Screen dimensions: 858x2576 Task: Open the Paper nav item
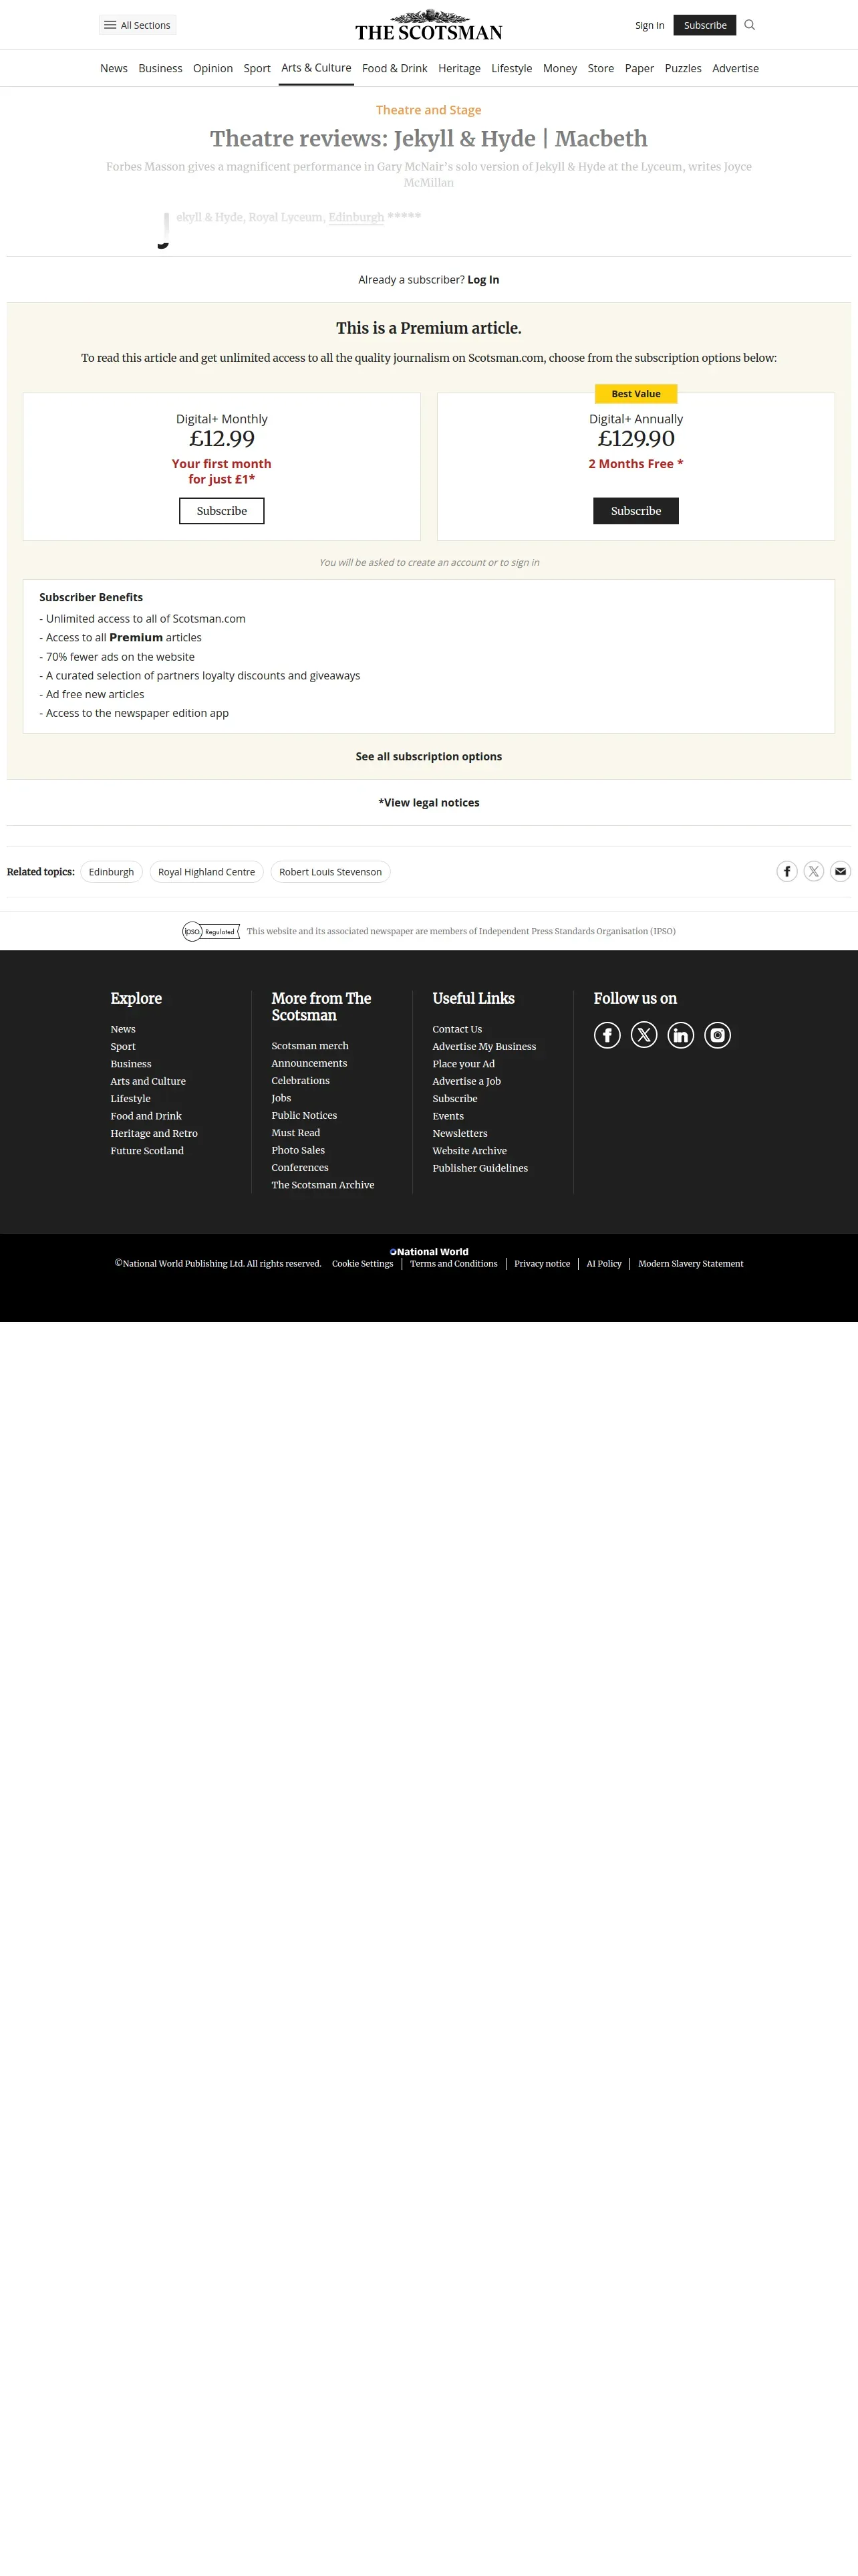click(x=639, y=68)
